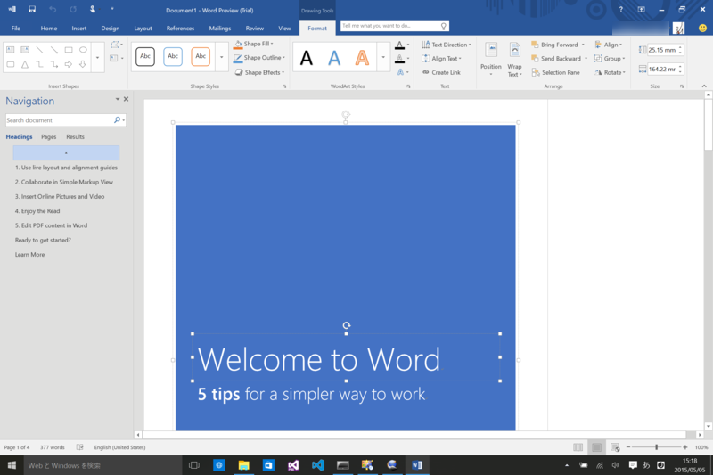713x475 pixels.
Task: Switch to Read Mode view in status bar
Action: (578, 447)
